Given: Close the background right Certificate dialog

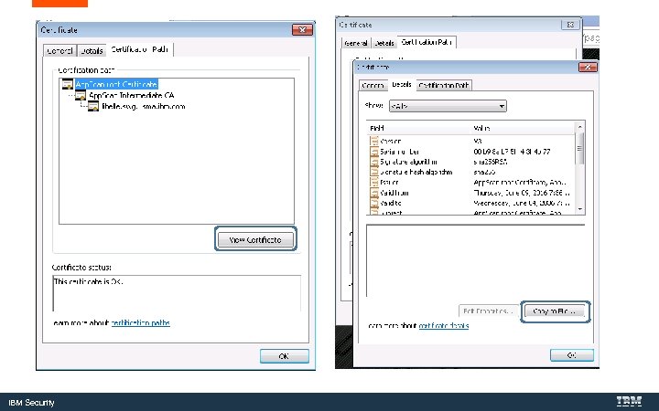Looking at the screenshot, I should [x=570, y=25].
